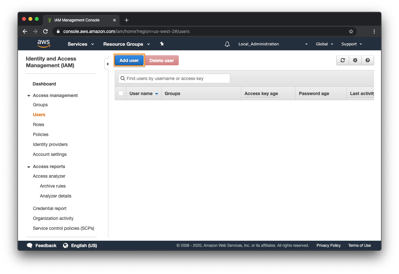Sort by User name column
399x274 pixels.
click(x=144, y=93)
